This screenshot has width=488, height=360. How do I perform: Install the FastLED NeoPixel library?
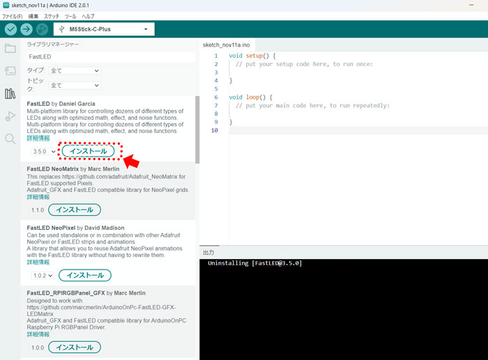[85, 276]
